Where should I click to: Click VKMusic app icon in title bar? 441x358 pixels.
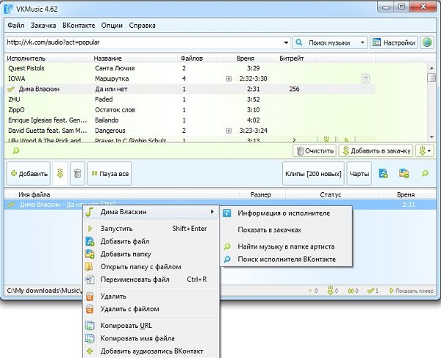(x=8, y=8)
